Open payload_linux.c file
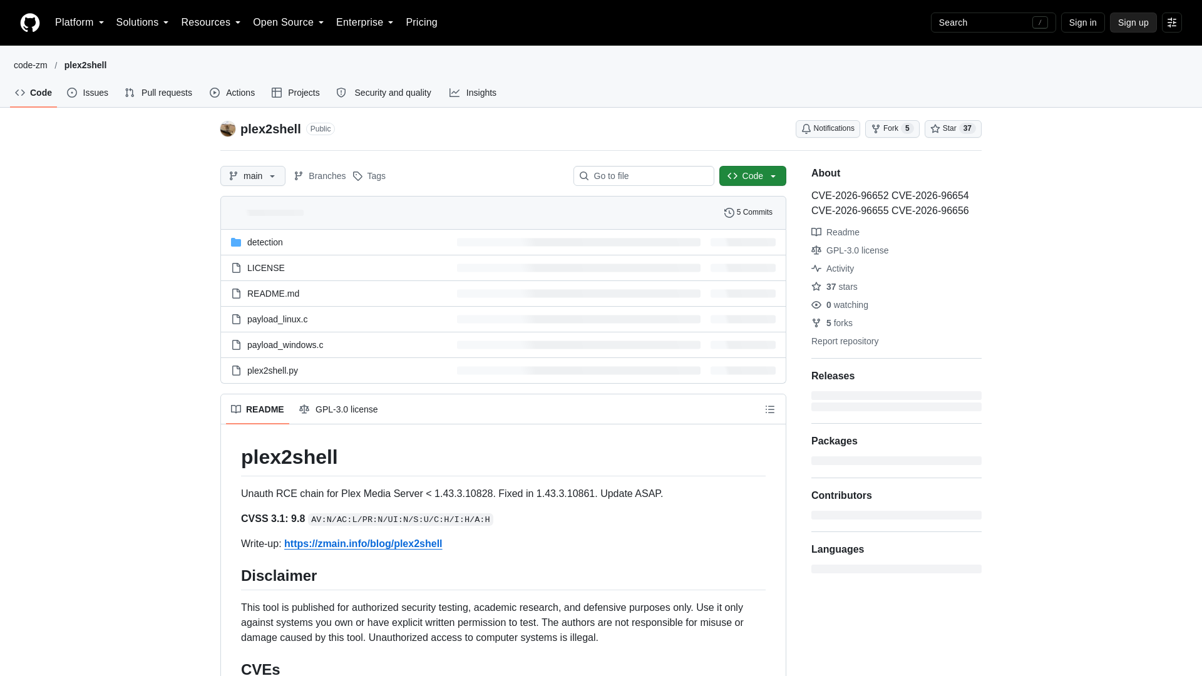Screen dimensions: 1202x676 [277, 319]
